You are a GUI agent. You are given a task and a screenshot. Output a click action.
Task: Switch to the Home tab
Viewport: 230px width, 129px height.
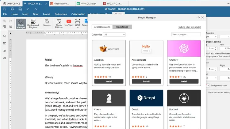click(15, 14)
